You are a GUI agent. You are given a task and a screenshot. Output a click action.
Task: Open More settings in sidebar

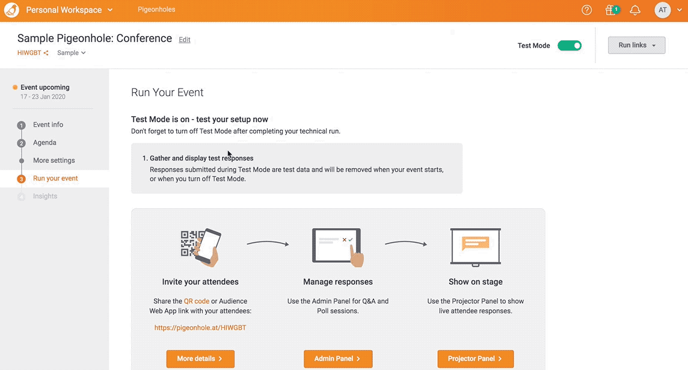click(54, 160)
